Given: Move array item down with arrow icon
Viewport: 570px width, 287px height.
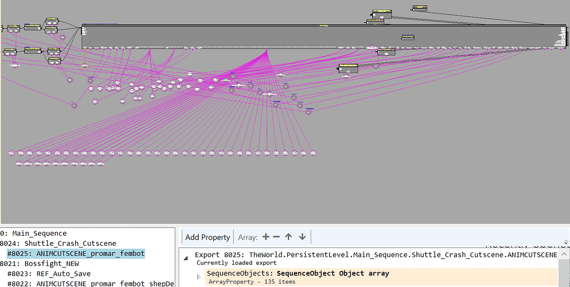Looking at the screenshot, I should pyautogui.click(x=302, y=237).
